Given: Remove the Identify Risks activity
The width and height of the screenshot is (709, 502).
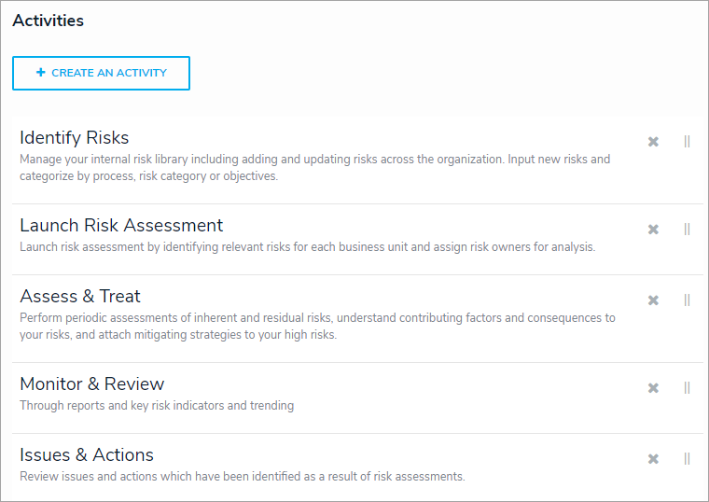Looking at the screenshot, I should [653, 142].
